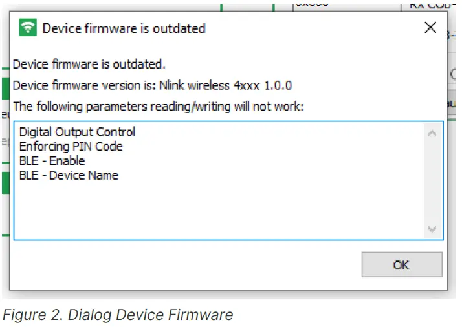The height and width of the screenshot is (327, 462).
Task: Select Digital Output Control in the list
Action: point(77,132)
